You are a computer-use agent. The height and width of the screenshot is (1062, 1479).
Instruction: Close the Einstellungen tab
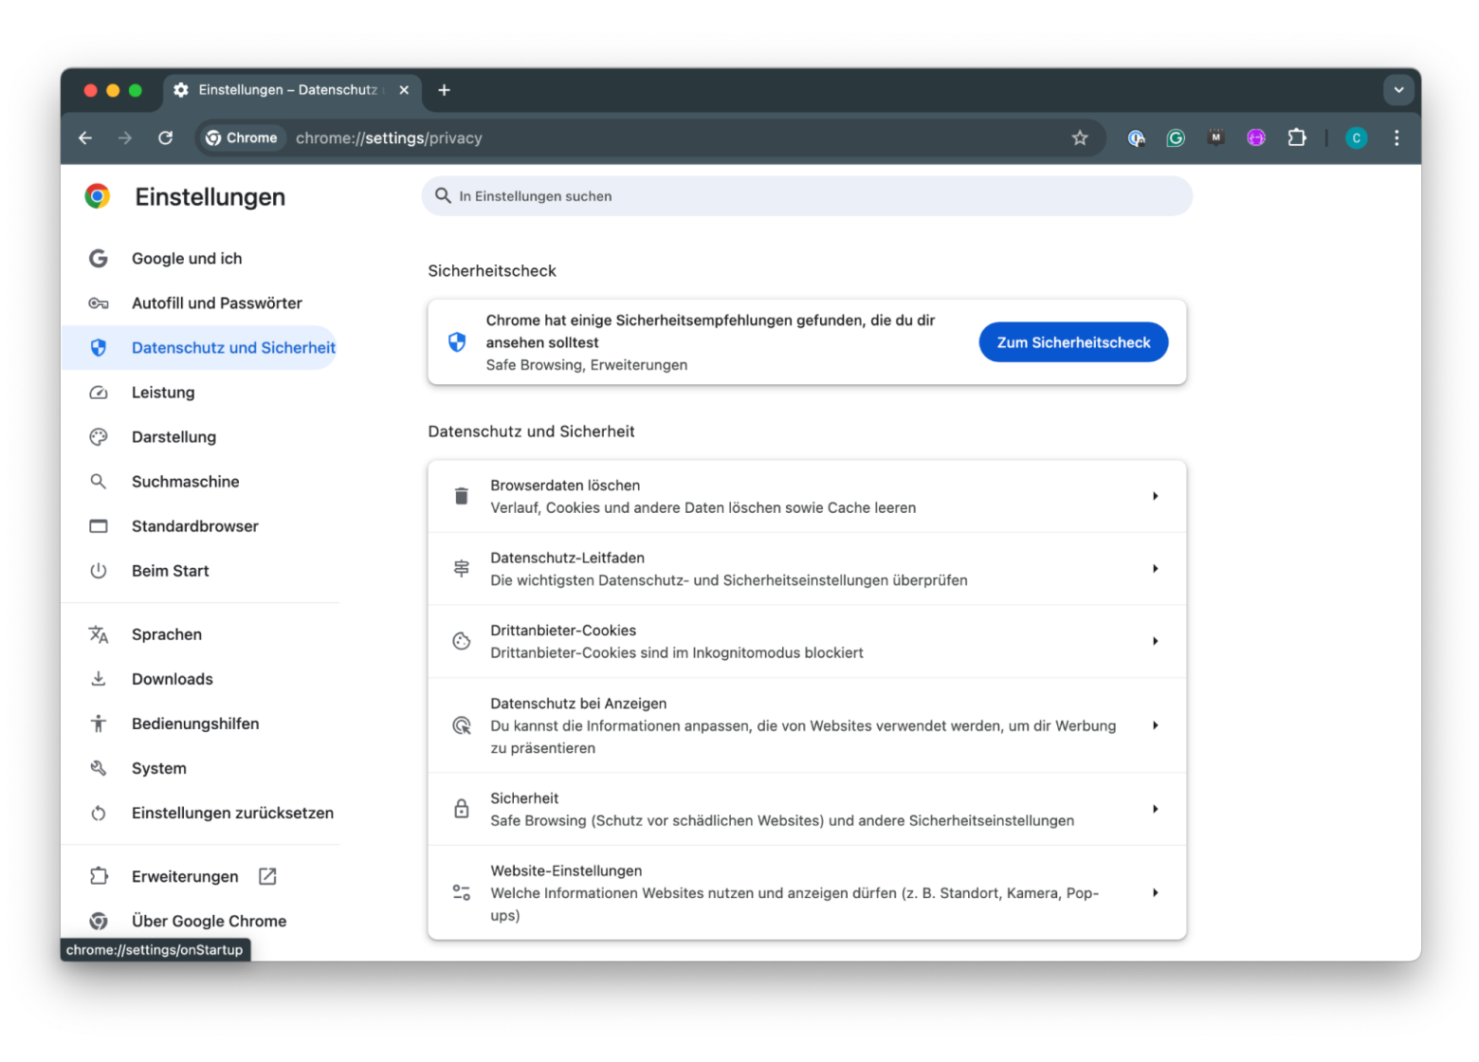(x=404, y=90)
